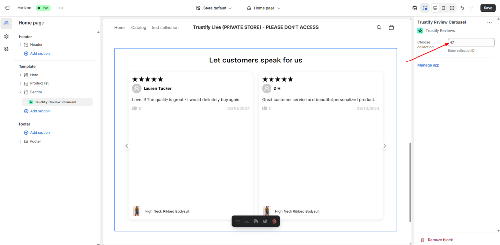Click the undo icon

click(x=462, y=8)
